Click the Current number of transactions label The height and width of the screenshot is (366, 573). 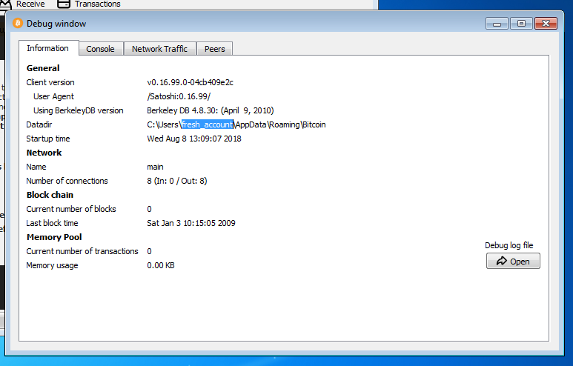click(x=82, y=251)
